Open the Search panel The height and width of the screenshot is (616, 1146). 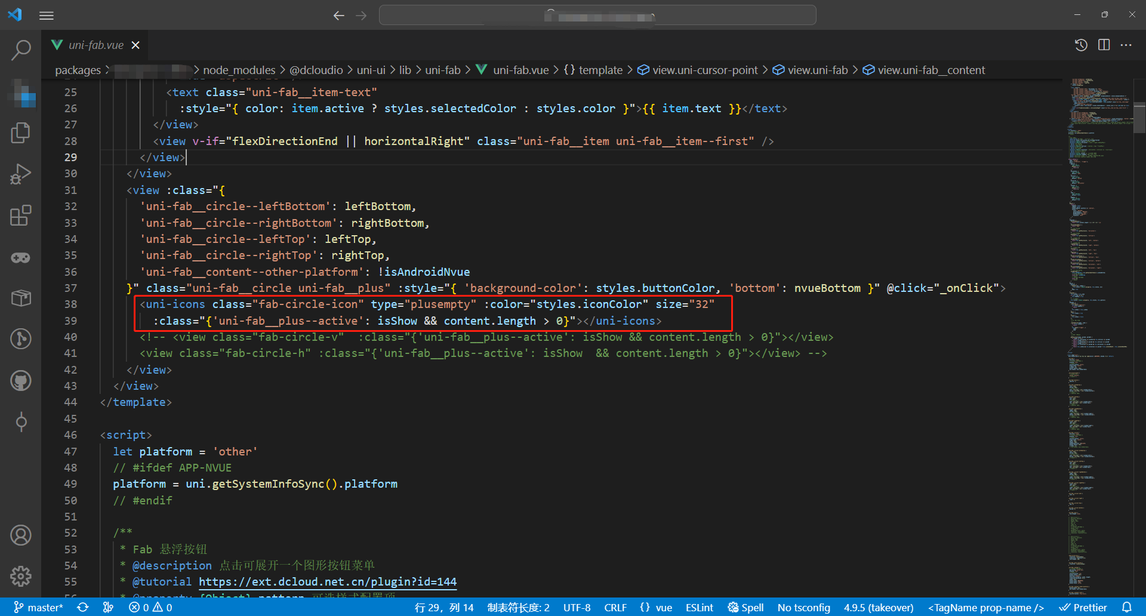pos(21,50)
